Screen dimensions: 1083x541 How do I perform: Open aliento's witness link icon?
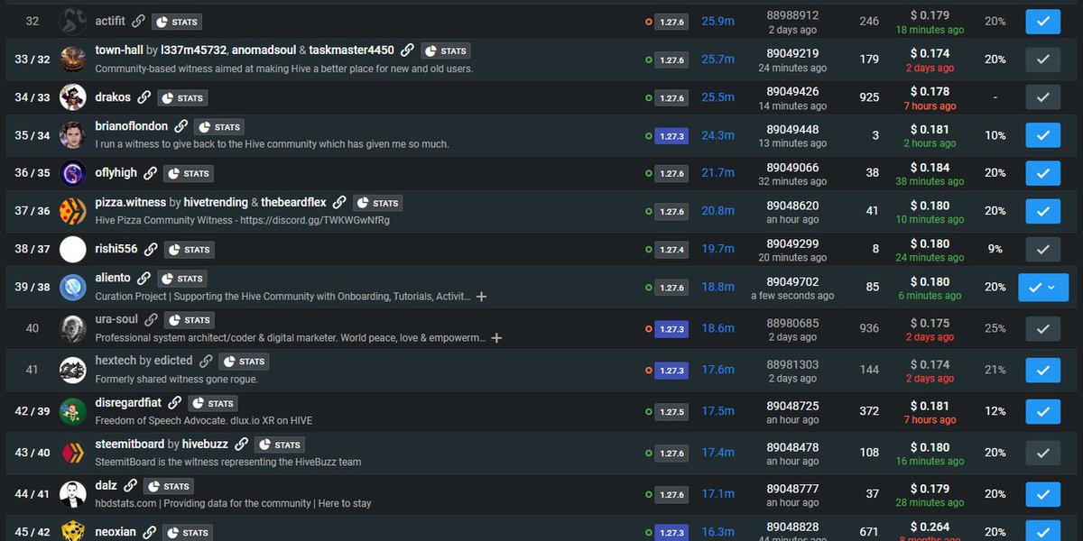tap(143, 279)
